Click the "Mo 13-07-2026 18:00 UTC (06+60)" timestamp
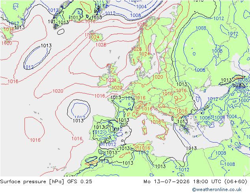250x193 pixels. click(x=195, y=182)
